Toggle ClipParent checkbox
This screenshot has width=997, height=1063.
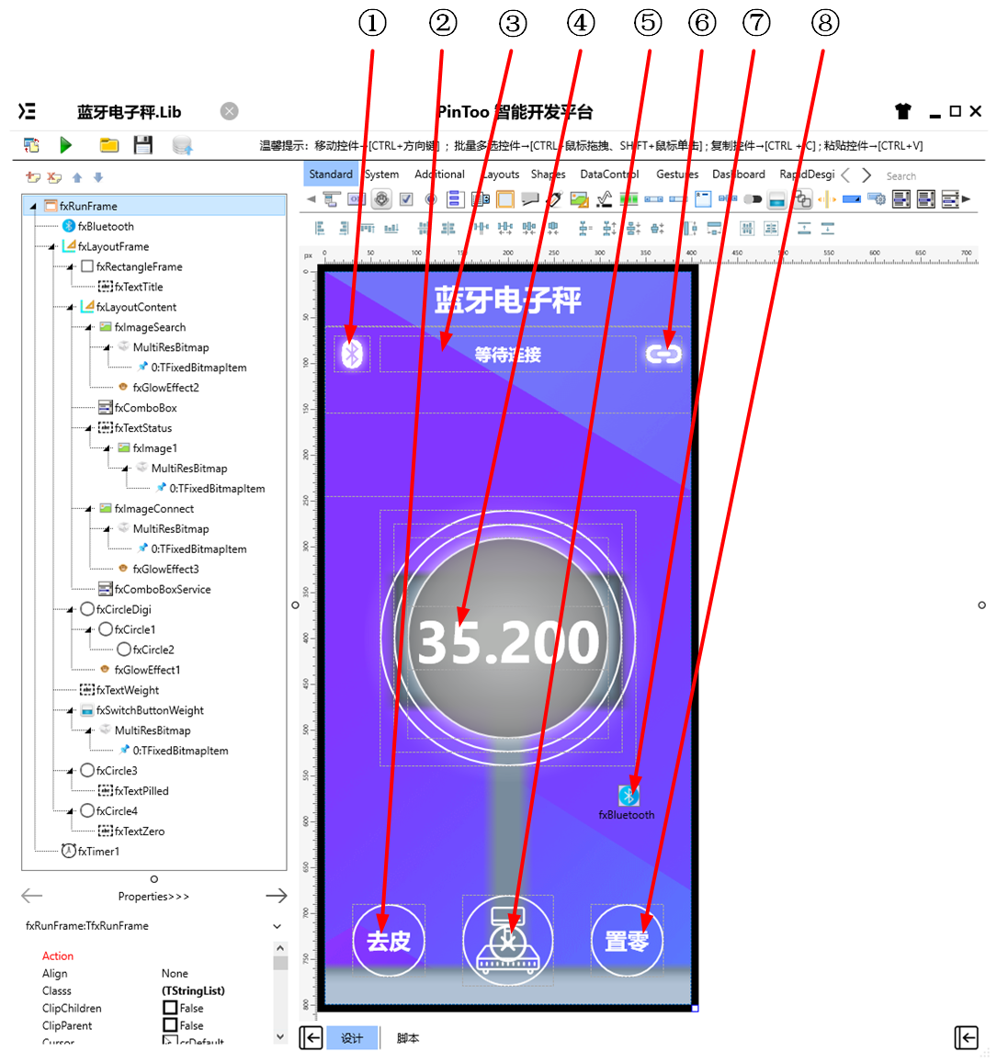point(170,1025)
